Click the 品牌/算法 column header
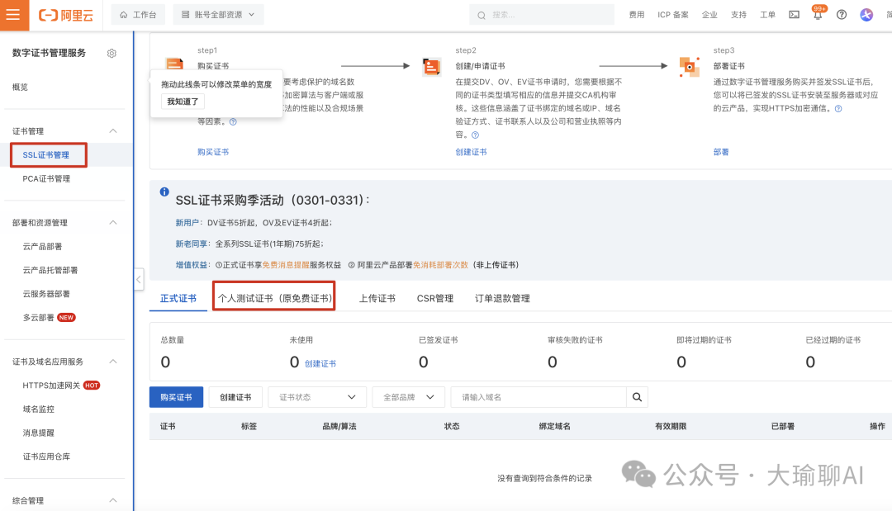892x511 pixels. [x=339, y=426]
